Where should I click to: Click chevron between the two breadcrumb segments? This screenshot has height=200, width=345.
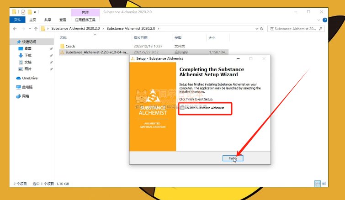[103, 29]
